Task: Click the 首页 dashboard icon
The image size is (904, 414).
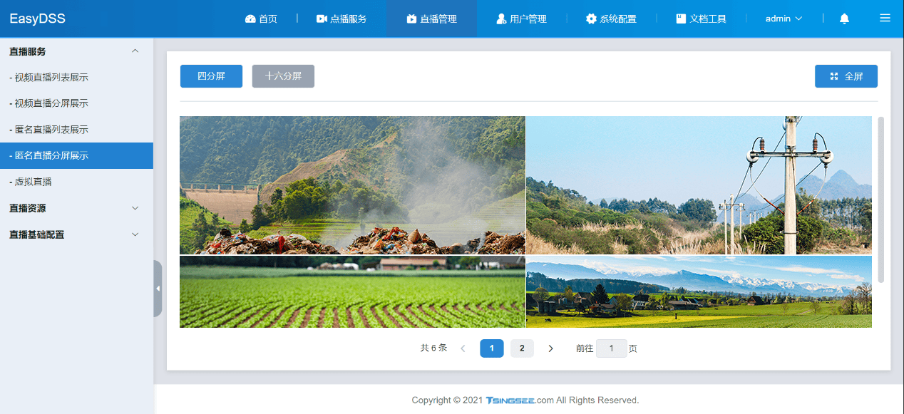Action: click(250, 19)
